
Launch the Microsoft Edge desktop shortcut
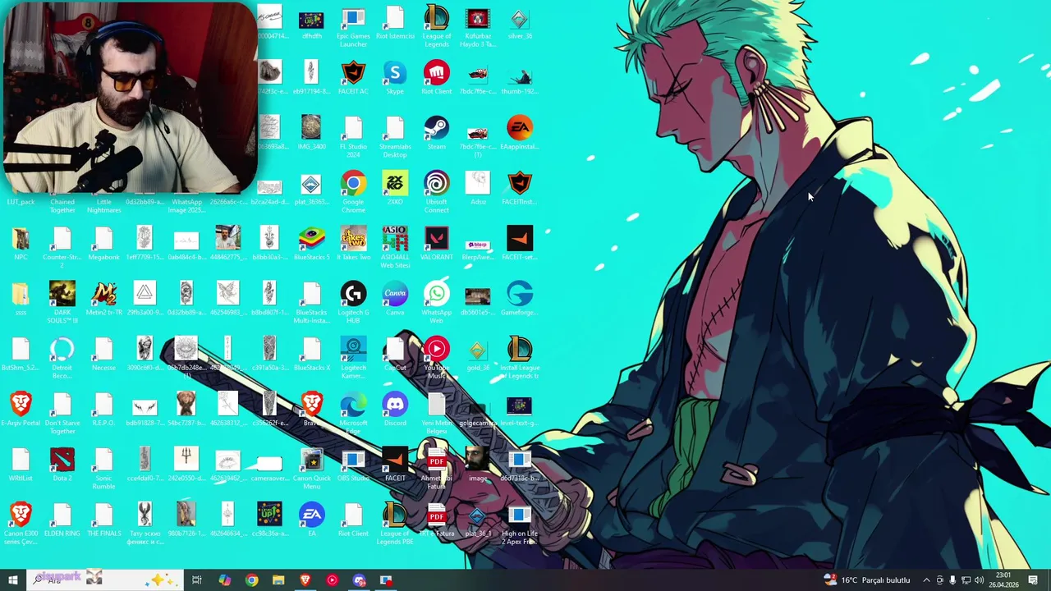[353, 412]
